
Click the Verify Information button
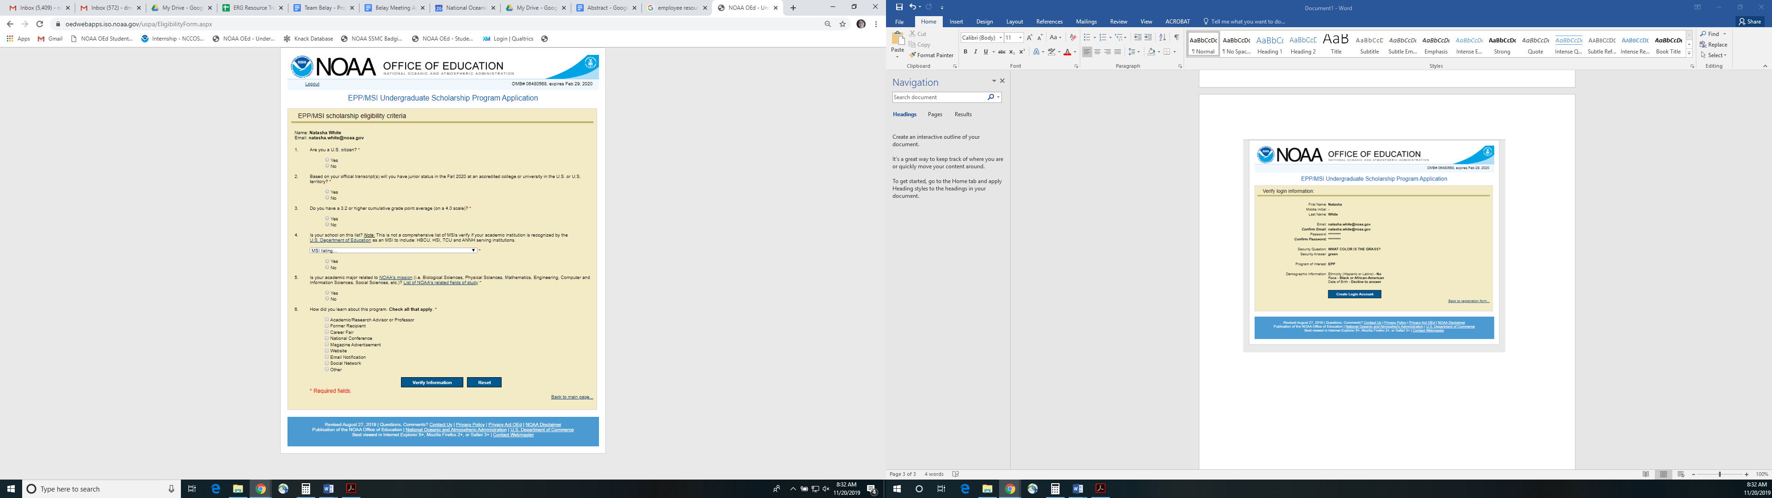pyautogui.click(x=432, y=382)
